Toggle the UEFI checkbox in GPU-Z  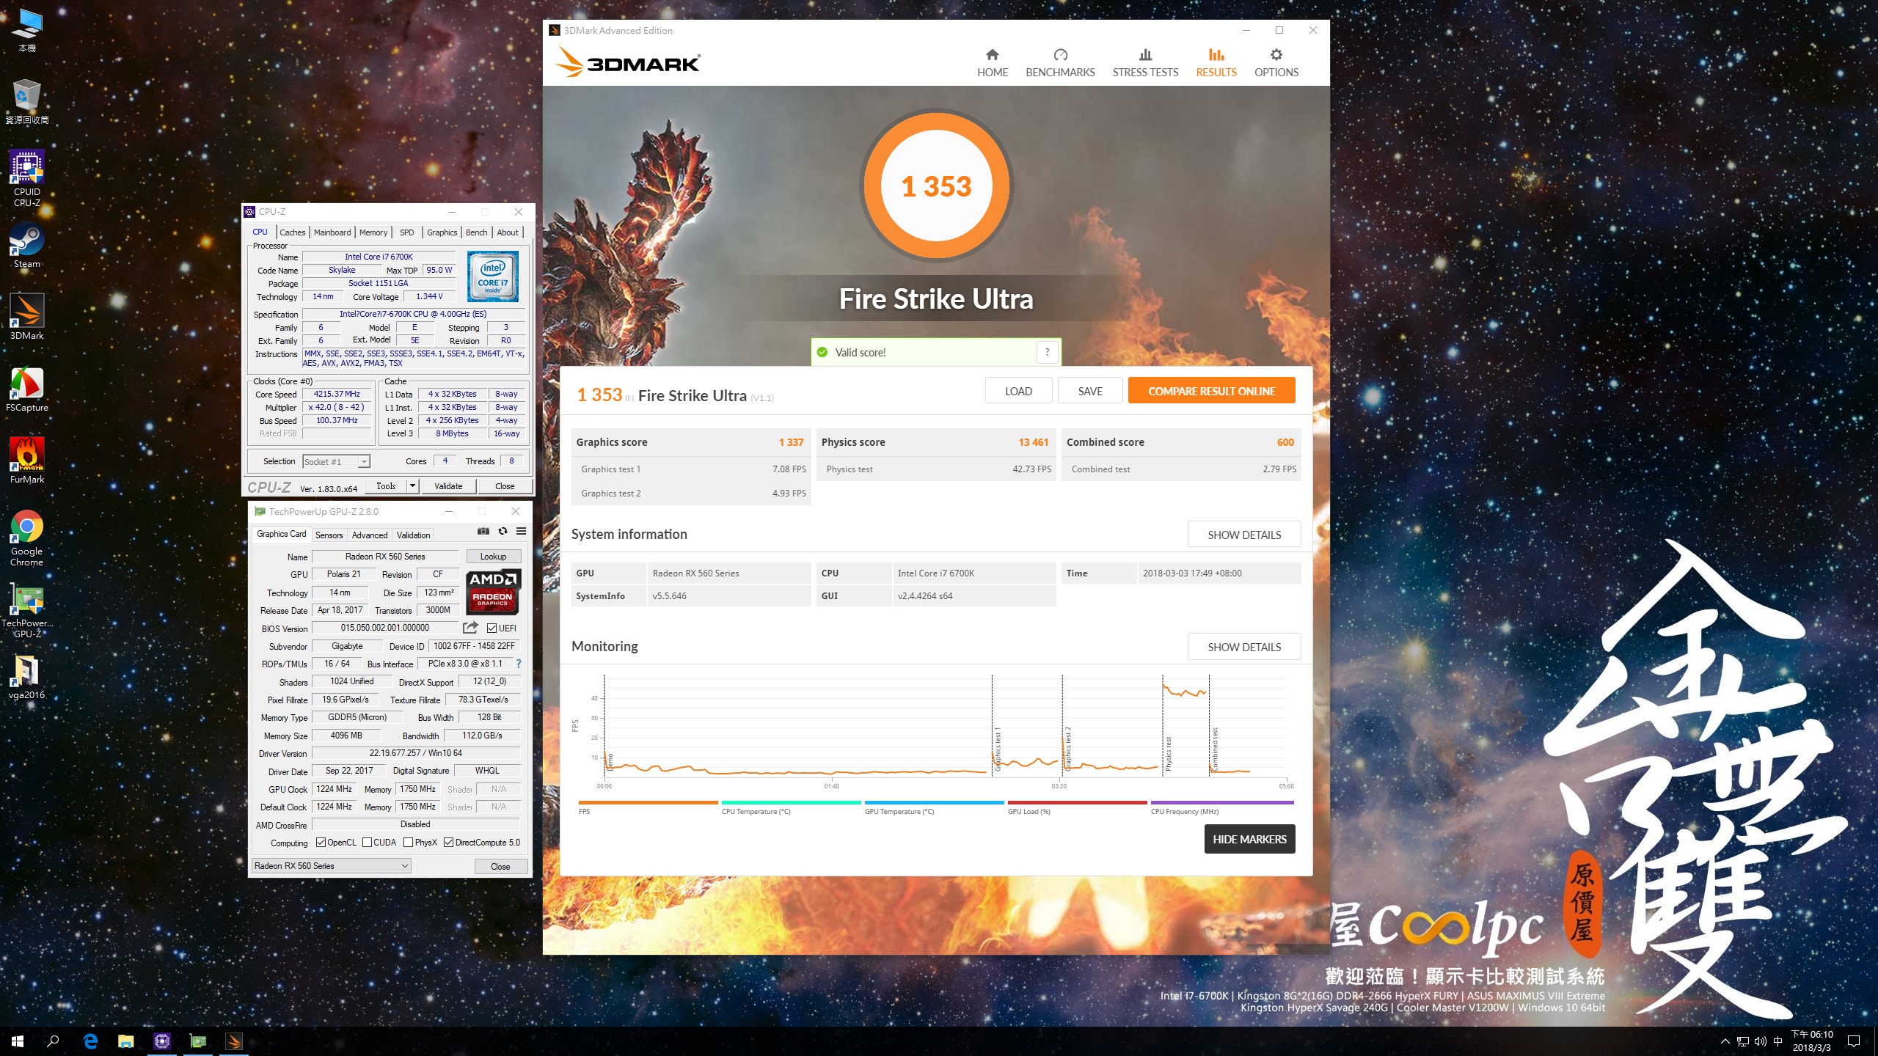[492, 628]
